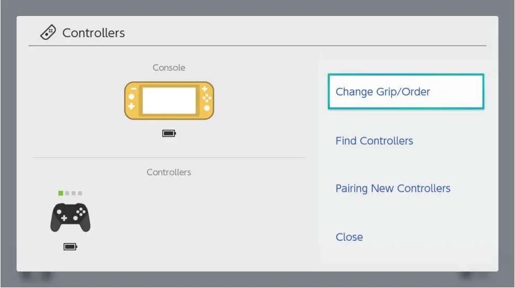The image size is (515, 288).
Task: Click the last gray player indicator light
Action: pyautogui.click(x=80, y=193)
